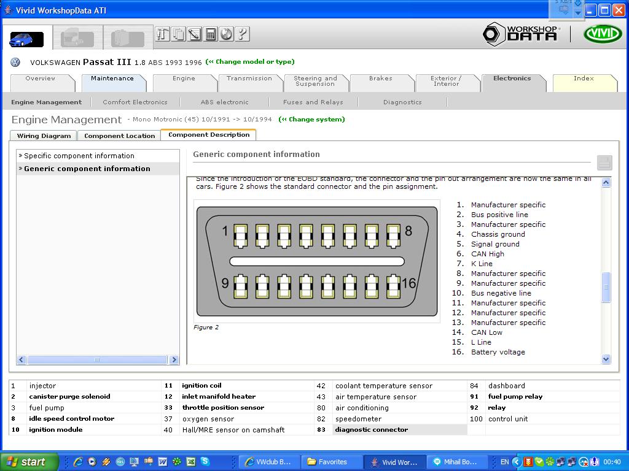This screenshot has width=629, height=471.
Task: Open the Fuses and Relays submenu
Action: (x=313, y=102)
